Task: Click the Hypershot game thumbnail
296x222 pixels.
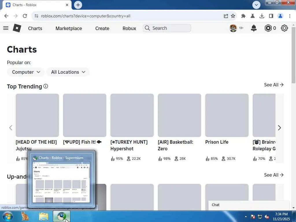Action: 132,115
